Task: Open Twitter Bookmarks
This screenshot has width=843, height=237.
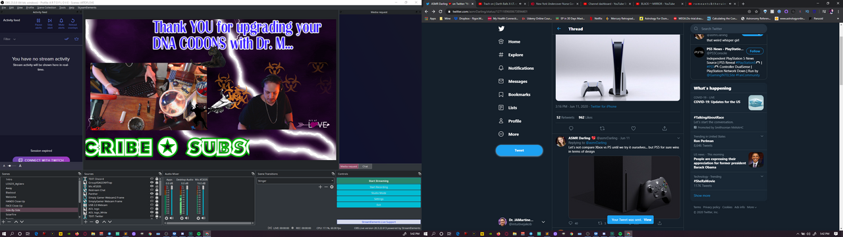Action: [515, 94]
